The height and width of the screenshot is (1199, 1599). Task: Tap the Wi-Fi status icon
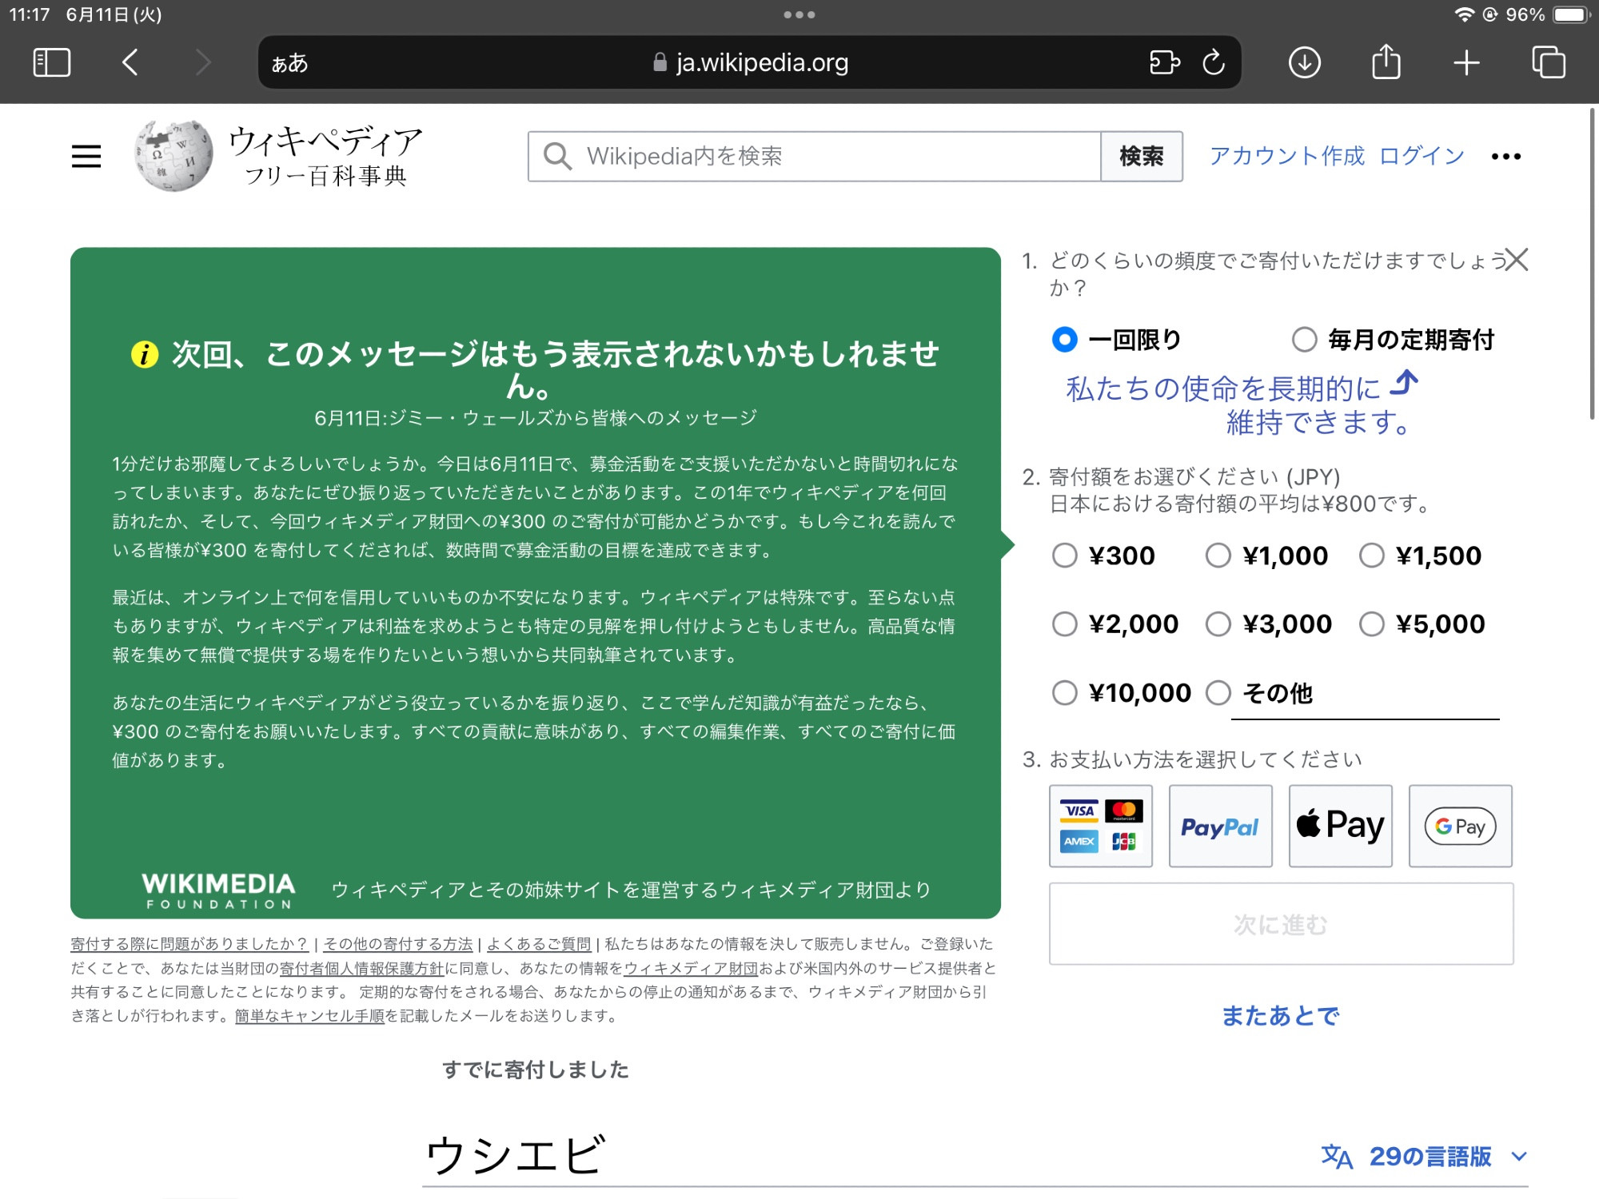[x=1464, y=14]
